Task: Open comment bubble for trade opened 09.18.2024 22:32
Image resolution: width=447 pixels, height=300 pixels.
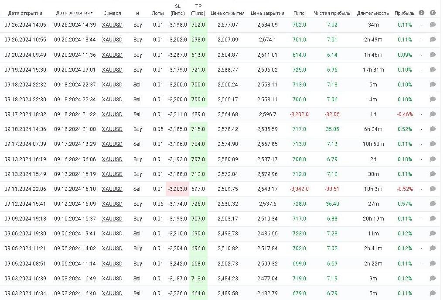Action: coord(433,84)
